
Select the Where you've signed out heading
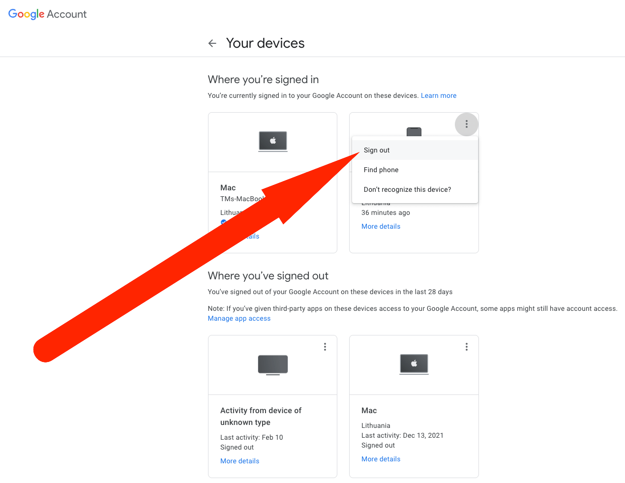(268, 276)
